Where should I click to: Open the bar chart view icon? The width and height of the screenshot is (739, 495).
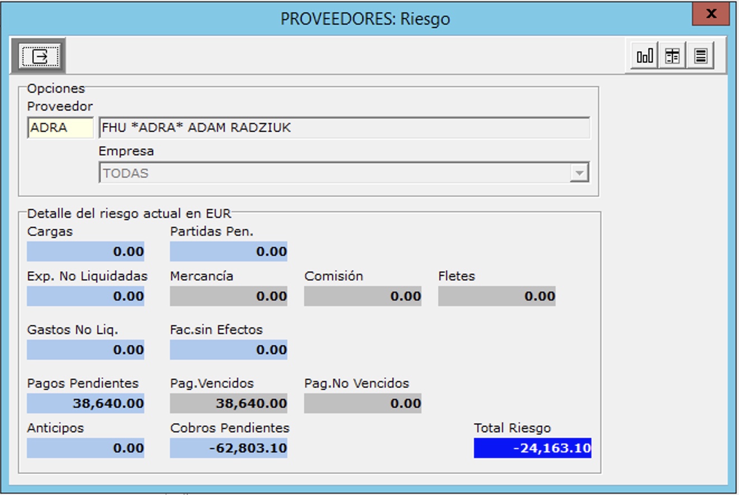pos(645,56)
